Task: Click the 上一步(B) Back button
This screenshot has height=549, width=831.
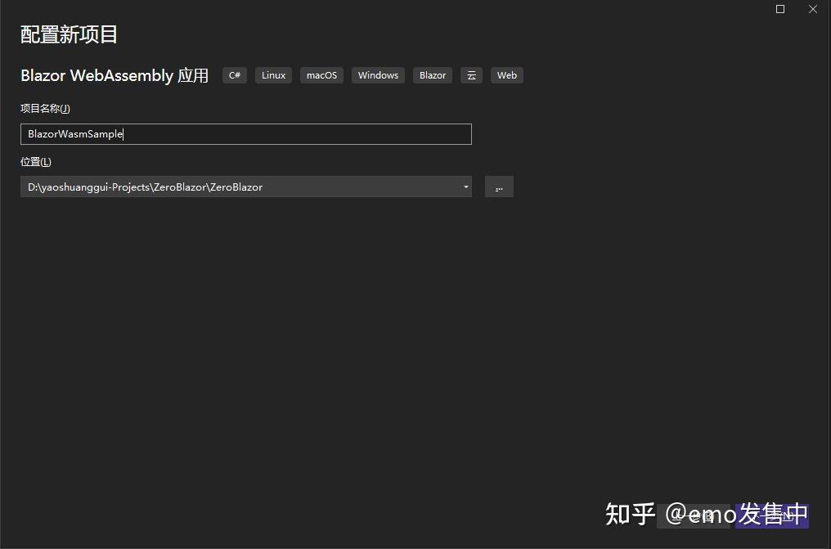Action: tap(694, 515)
